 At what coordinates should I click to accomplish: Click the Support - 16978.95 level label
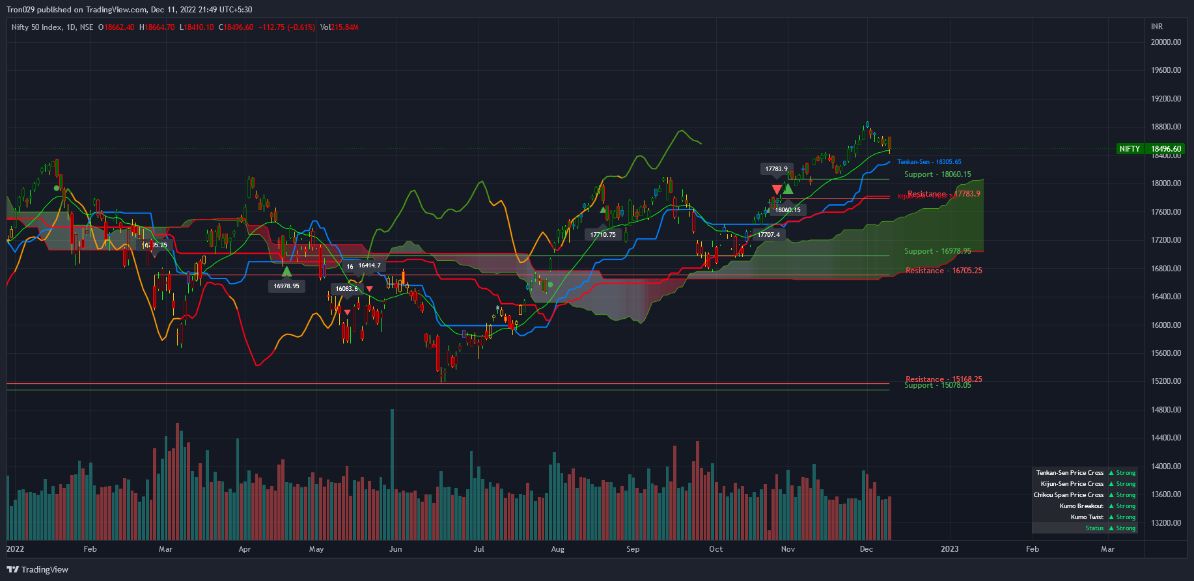pyautogui.click(x=937, y=251)
